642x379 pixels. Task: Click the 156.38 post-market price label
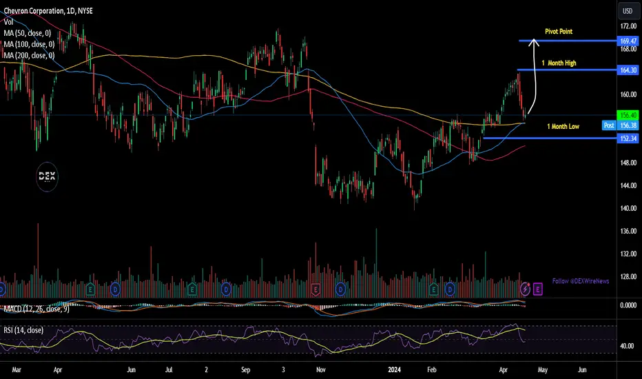[x=628, y=125]
